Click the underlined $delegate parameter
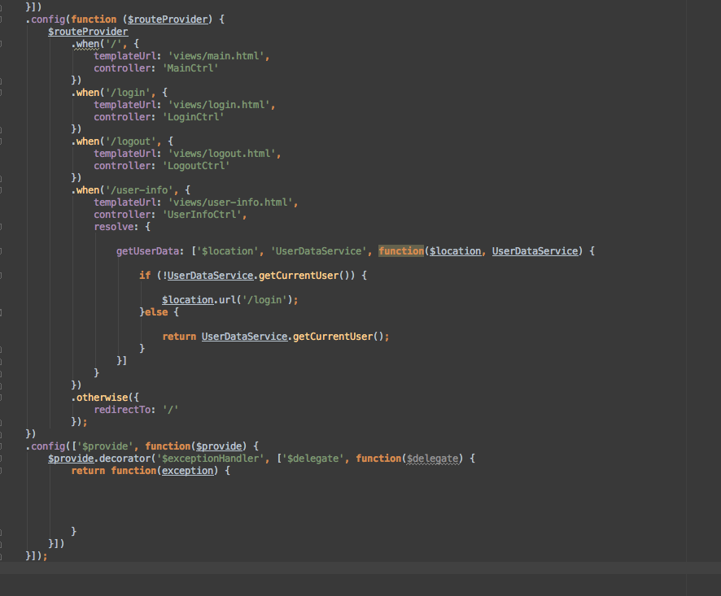Viewport: 721px width, 596px height. coord(432,458)
